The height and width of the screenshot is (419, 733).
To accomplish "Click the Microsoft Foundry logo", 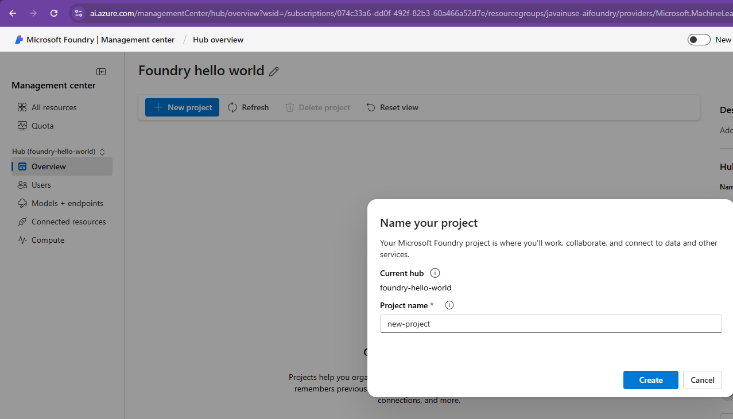I will [18, 40].
